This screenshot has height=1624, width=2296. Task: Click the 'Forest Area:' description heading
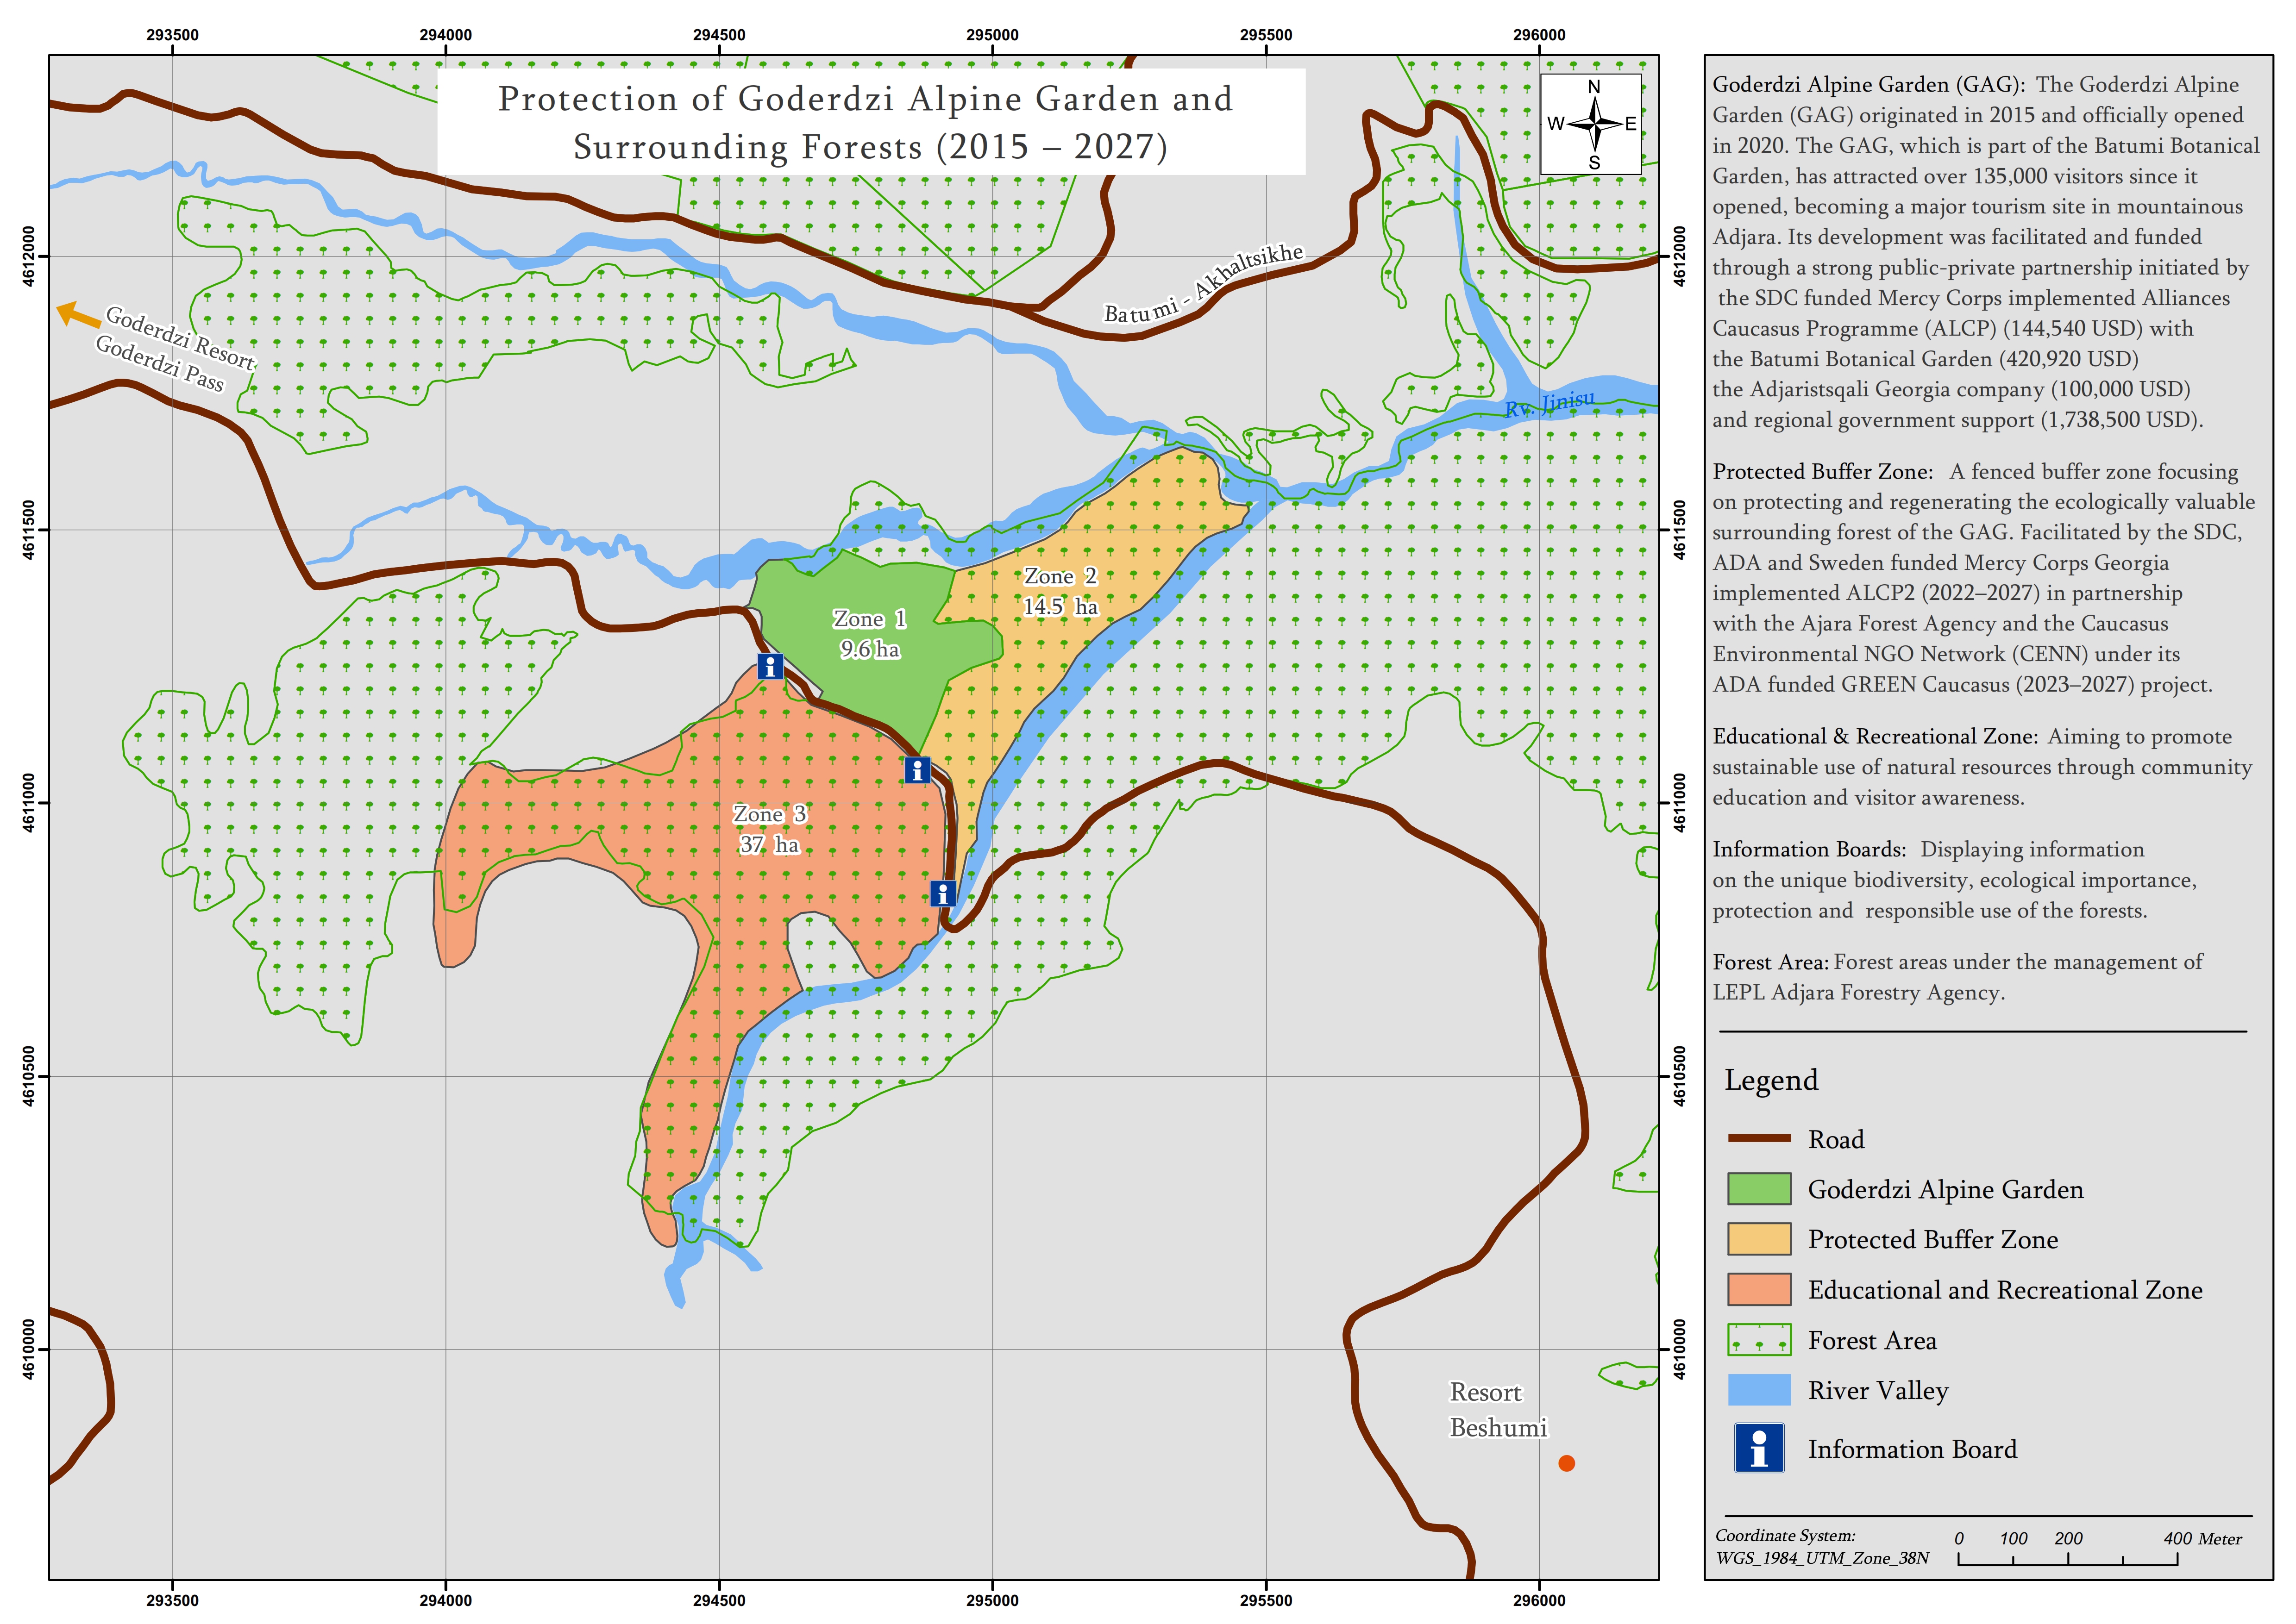point(1771,962)
